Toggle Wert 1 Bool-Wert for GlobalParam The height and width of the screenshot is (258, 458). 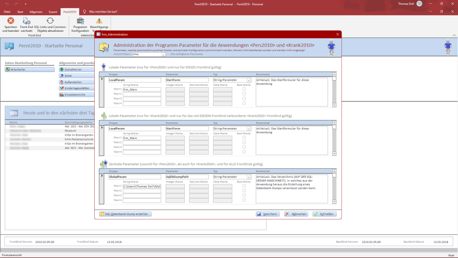pyautogui.click(x=244, y=186)
